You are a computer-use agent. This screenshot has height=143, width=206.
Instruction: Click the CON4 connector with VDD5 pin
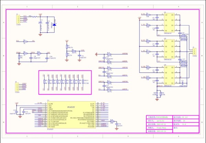[x=17, y=87]
